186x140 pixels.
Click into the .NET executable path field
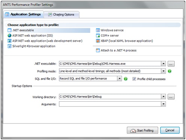(x=110, y=64)
